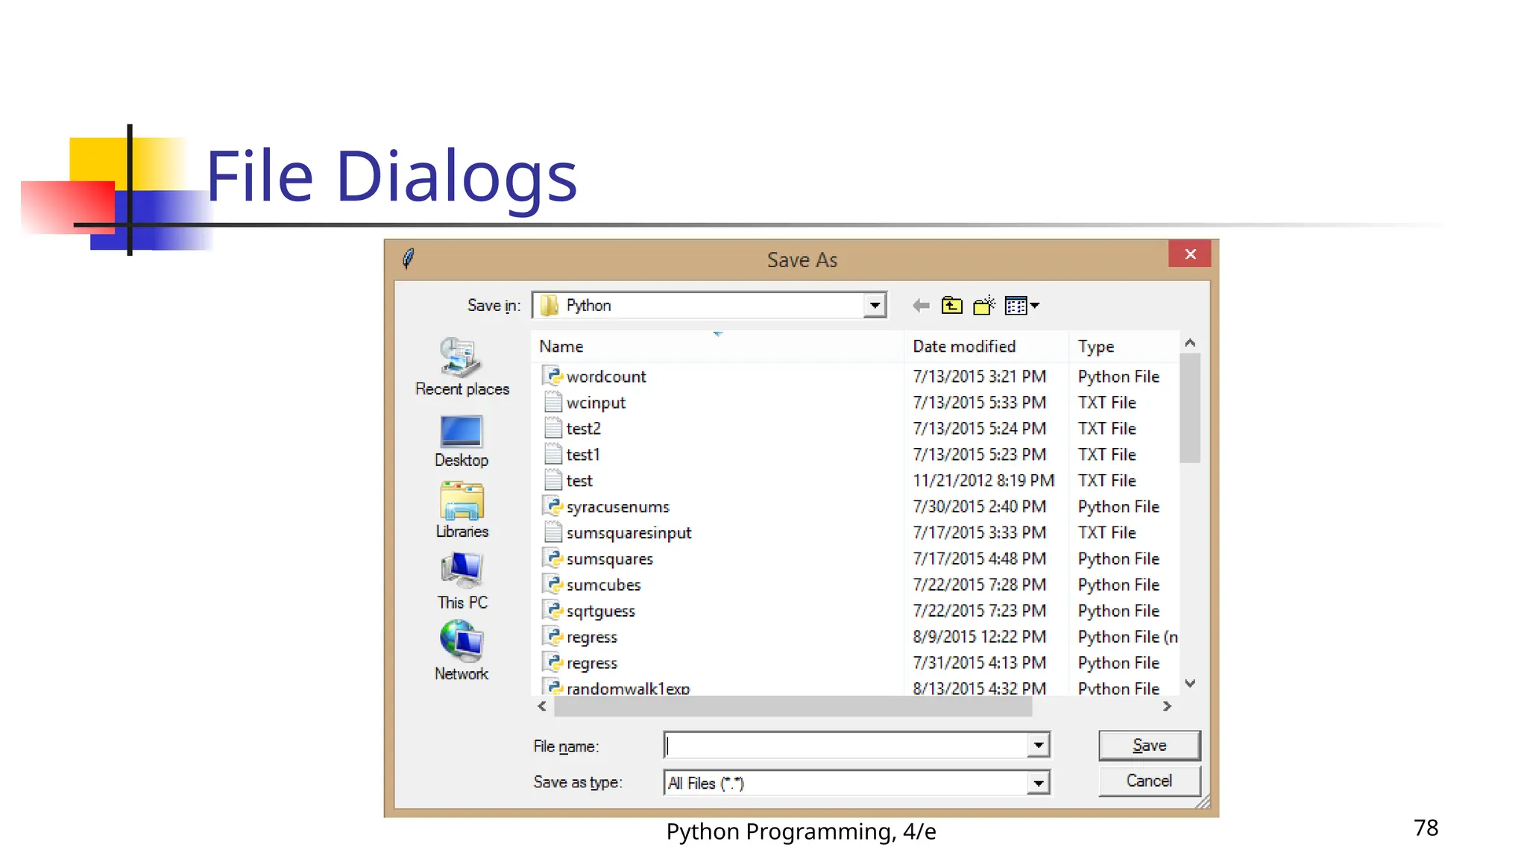The image size is (1527, 859).
Task: Click the Python File (n type cell
Action: coord(1128,637)
